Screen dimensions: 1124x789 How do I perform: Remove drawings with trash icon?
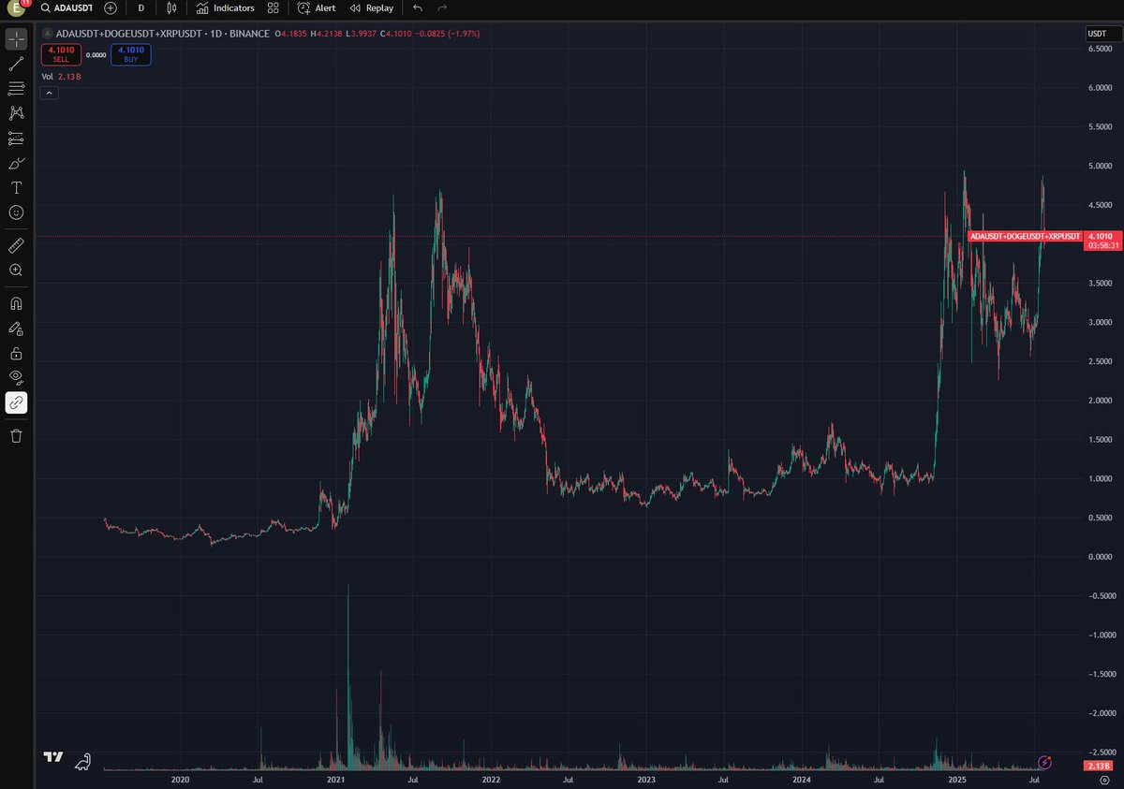(x=16, y=435)
